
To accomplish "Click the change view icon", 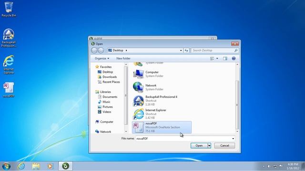I will (x=212, y=58).
